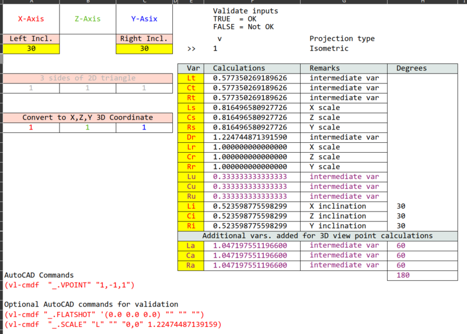467x334 pixels.
Task: Select the Lt variable cell
Action: (191, 78)
